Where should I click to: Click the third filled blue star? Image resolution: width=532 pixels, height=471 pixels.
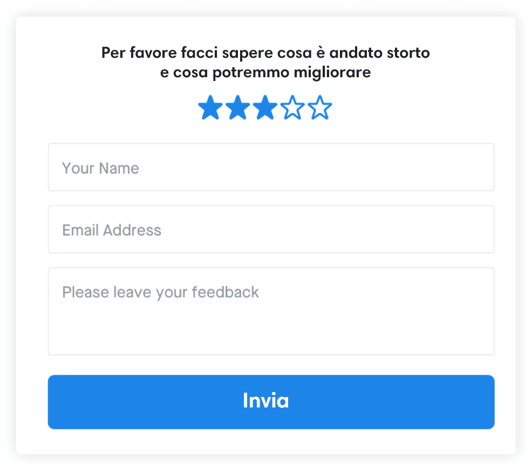pos(265,108)
